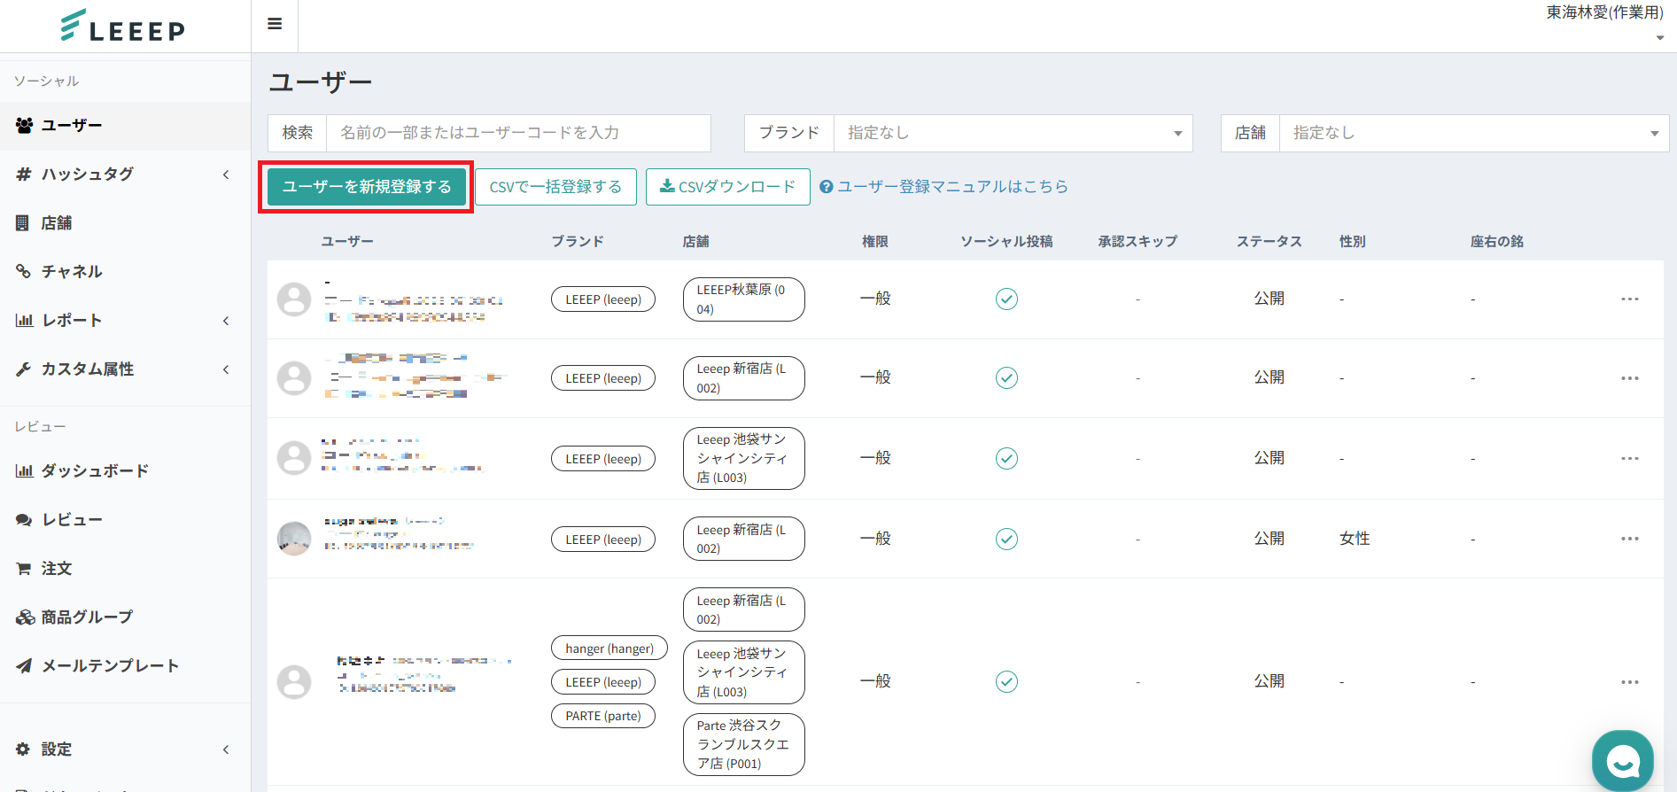Screen dimensions: 1677x792
Task: Open the 店舗 filter dropdown
Action: click(1473, 133)
